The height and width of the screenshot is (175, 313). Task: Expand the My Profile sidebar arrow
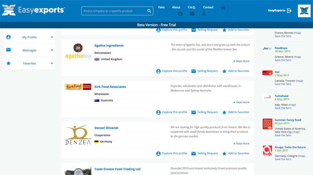[52, 37]
